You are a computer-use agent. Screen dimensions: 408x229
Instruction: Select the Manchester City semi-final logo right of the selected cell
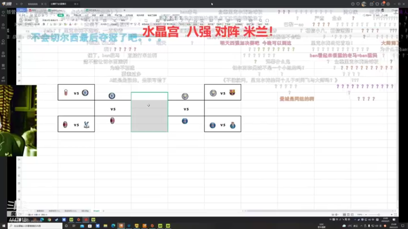tap(185, 96)
